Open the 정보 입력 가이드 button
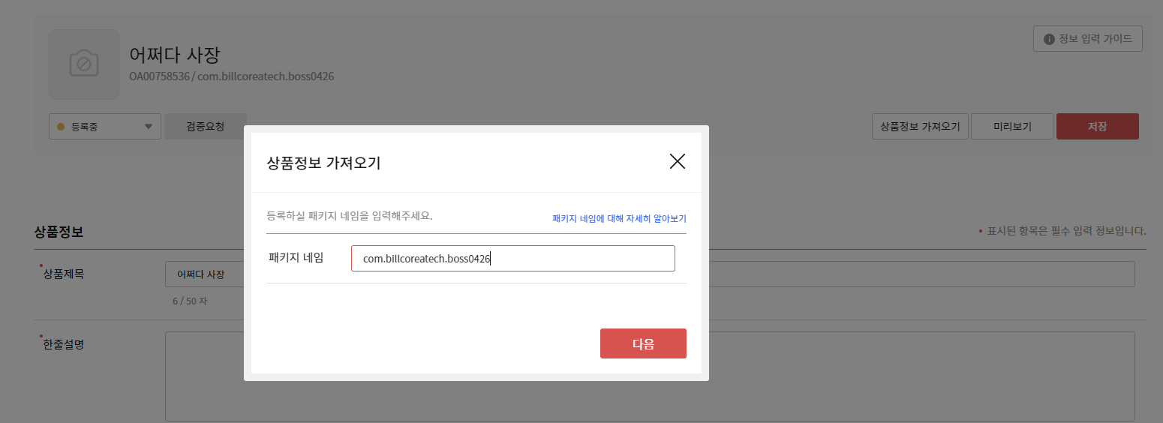The image size is (1163, 423). 1088,39
